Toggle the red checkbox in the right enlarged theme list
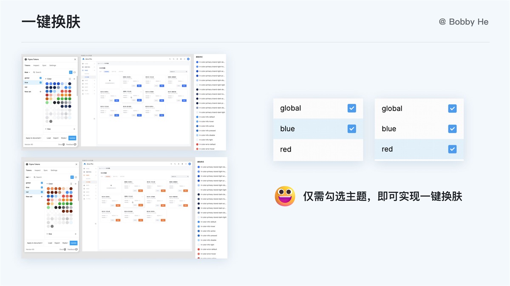The image size is (510, 286). point(452,149)
